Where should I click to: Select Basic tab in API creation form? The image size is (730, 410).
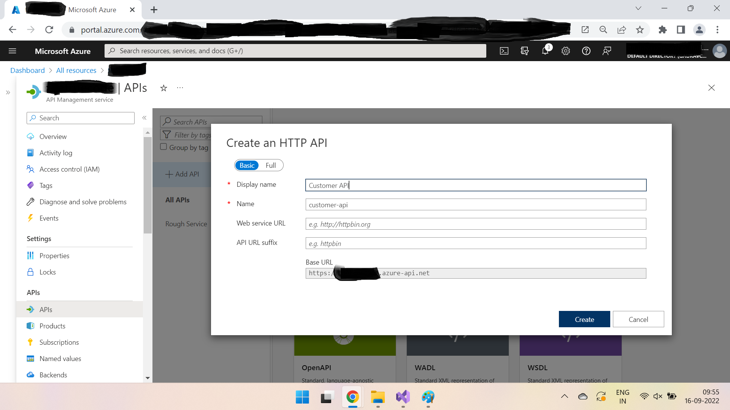pos(246,165)
